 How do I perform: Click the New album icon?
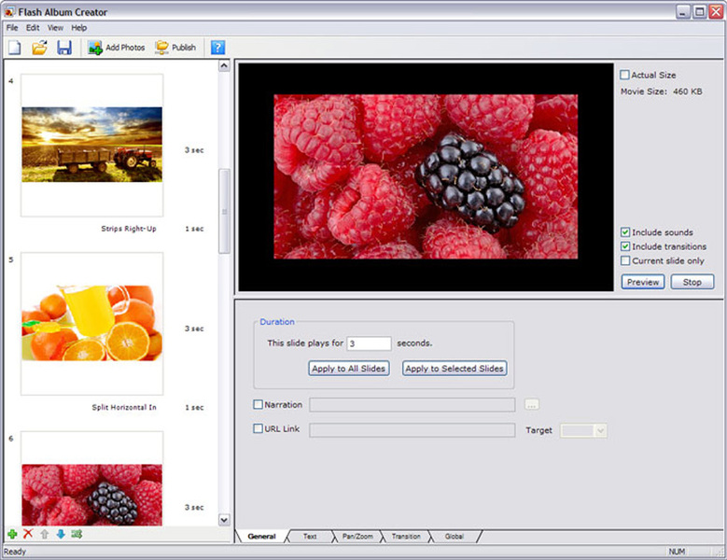coord(14,48)
